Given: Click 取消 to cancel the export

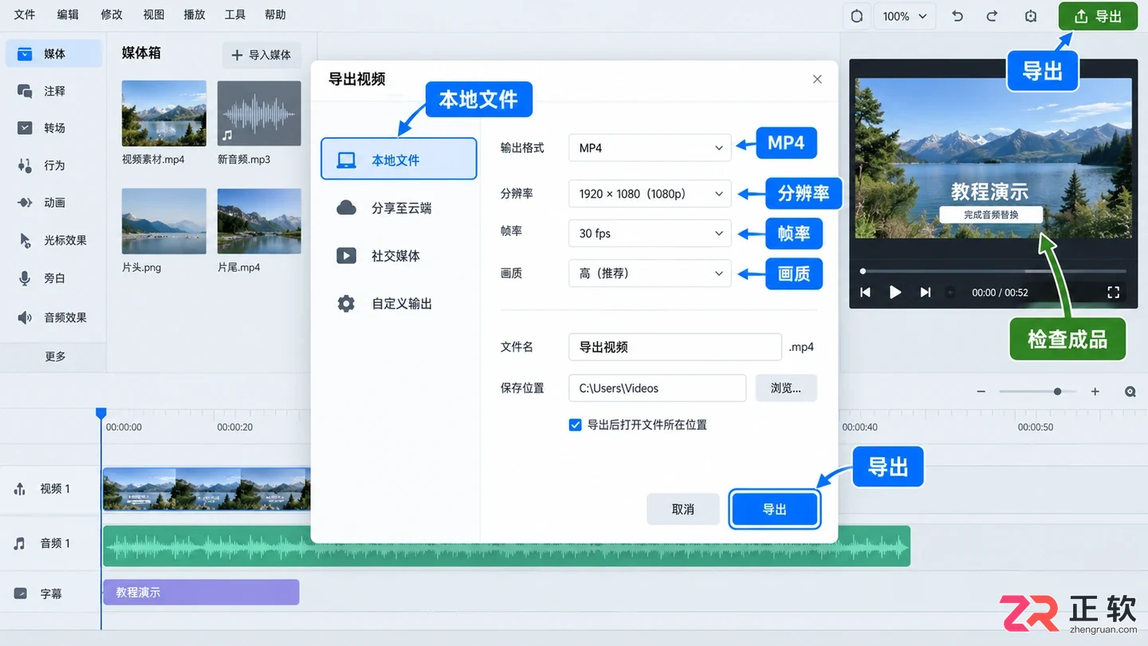Looking at the screenshot, I should (x=683, y=509).
